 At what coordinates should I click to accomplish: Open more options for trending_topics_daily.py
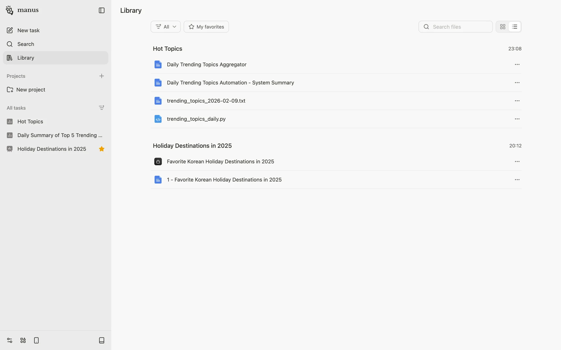point(517,119)
